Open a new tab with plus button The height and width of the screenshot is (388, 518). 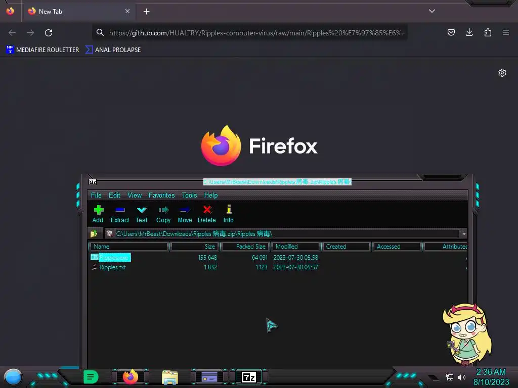(146, 12)
